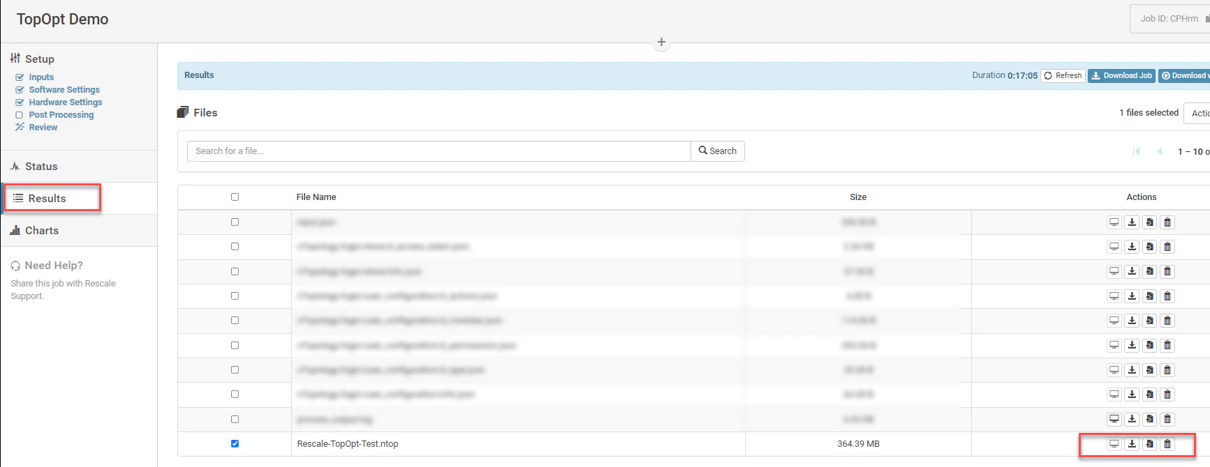This screenshot has height=467, width=1210.
Task: Click the File Name column header
Action: 316,197
